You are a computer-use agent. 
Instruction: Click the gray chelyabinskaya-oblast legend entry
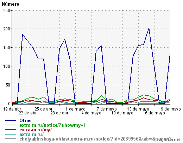pos(95,139)
